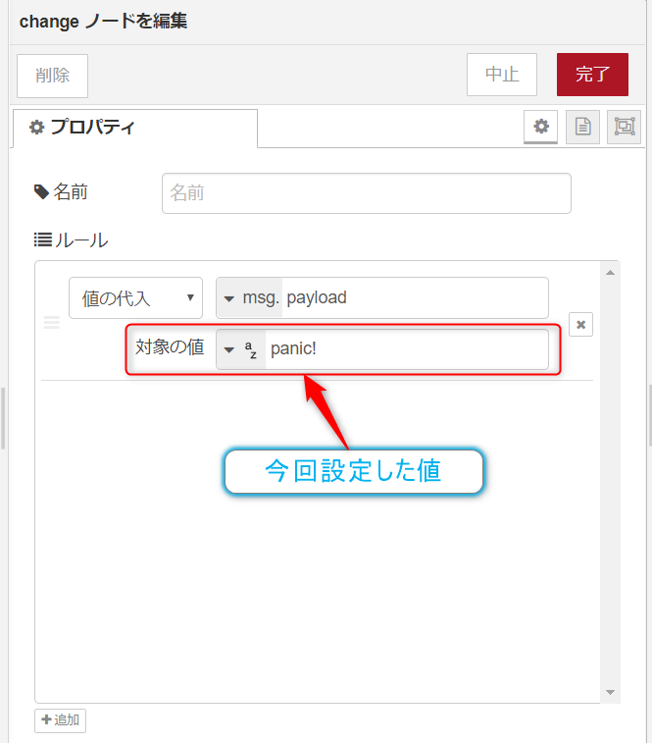Open target value type dropdown (az)

click(241, 349)
